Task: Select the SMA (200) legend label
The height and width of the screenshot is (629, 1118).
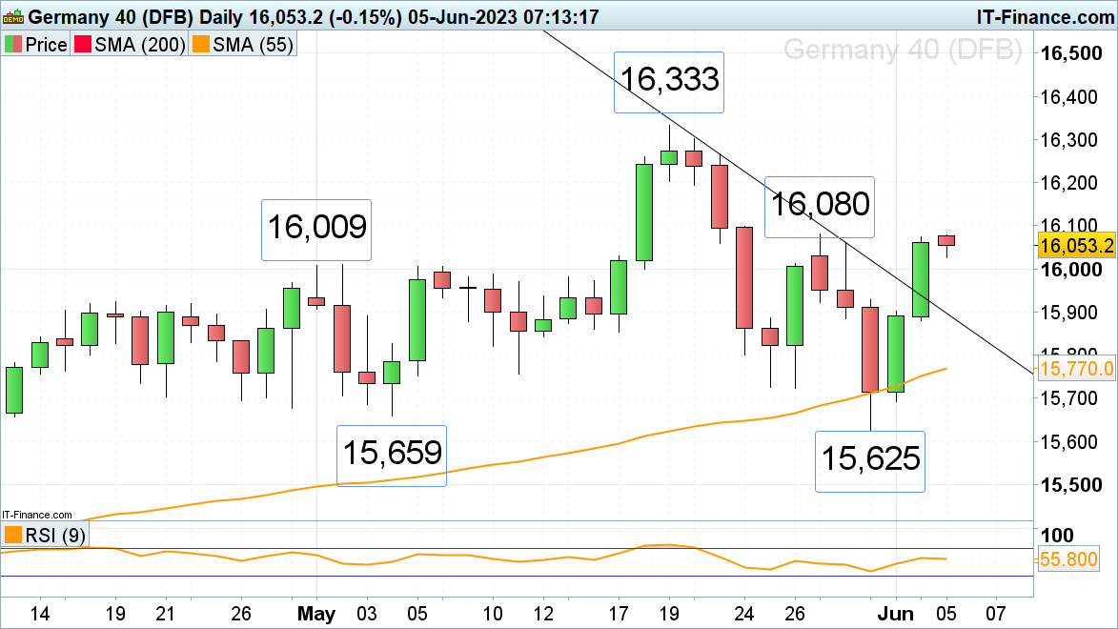Action: 140,44
